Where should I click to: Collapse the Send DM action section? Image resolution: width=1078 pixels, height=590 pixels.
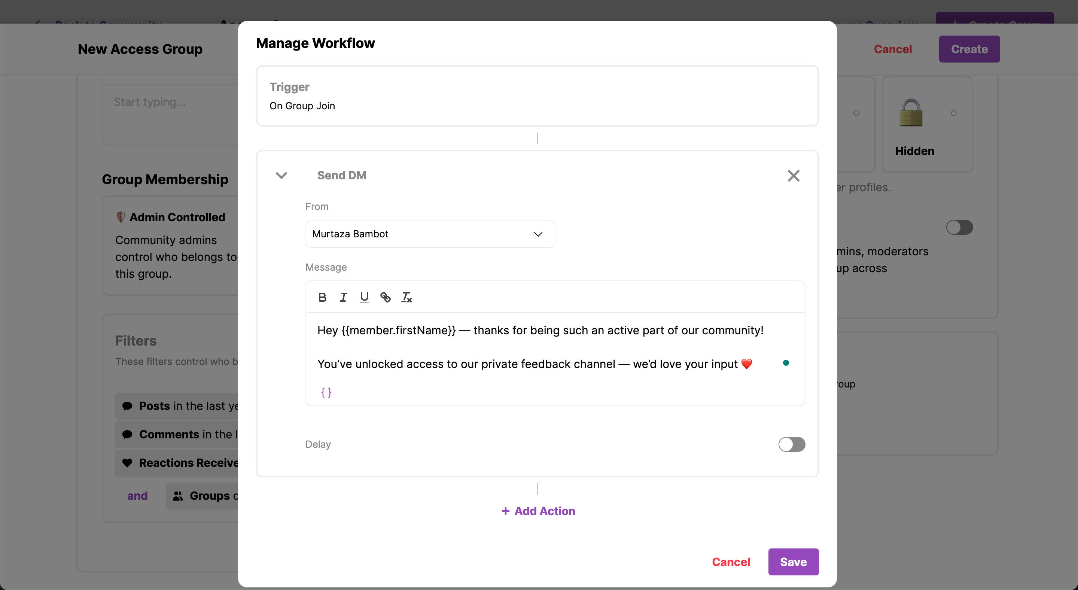point(281,175)
